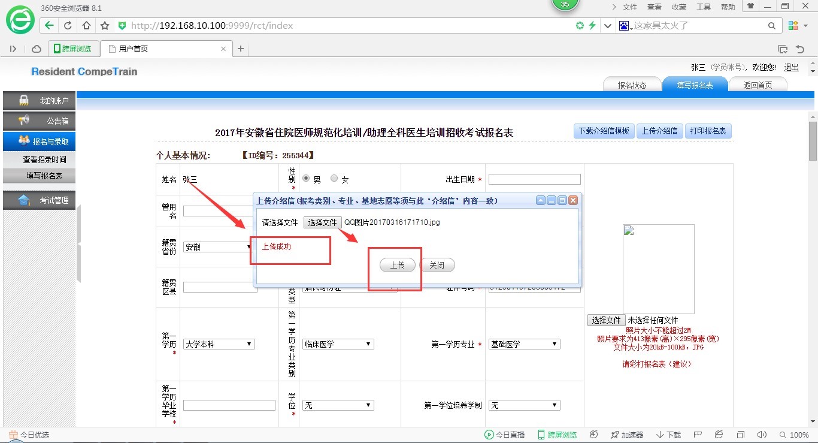Screen dimensions: 818x443
Task: Open the tab list icon on the right
Action: (783, 49)
